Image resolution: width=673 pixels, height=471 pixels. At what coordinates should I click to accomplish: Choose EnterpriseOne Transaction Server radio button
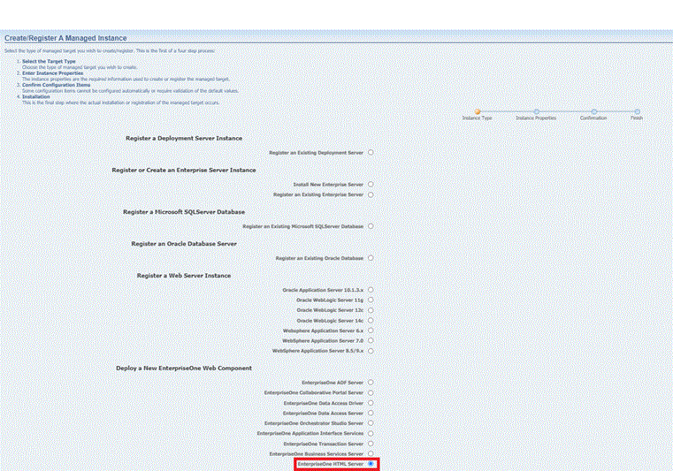pyautogui.click(x=371, y=444)
